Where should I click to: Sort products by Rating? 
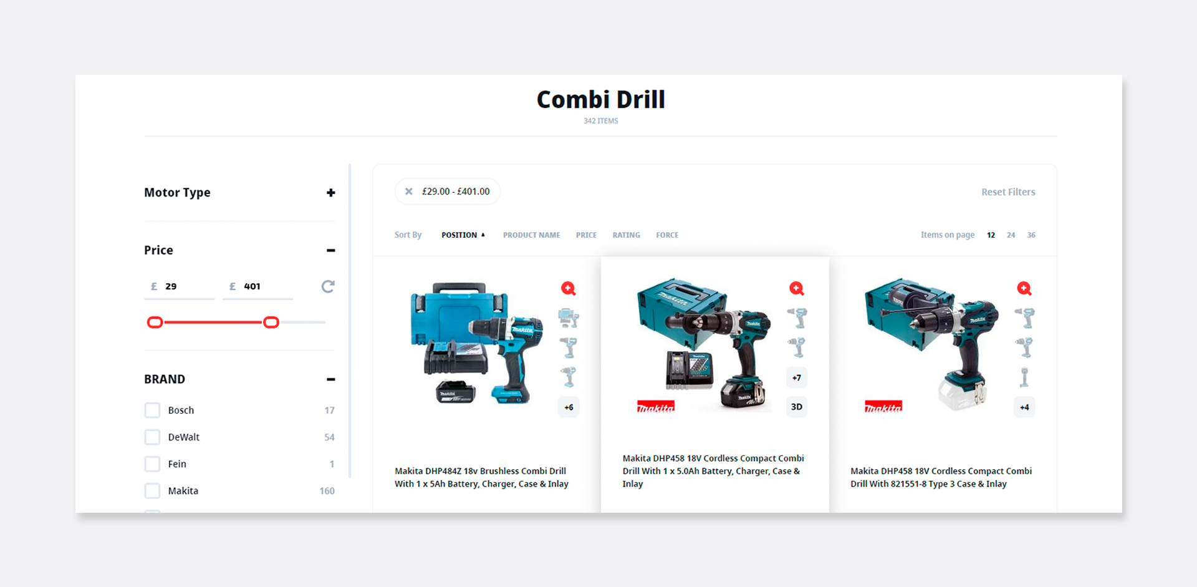tap(626, 235)
